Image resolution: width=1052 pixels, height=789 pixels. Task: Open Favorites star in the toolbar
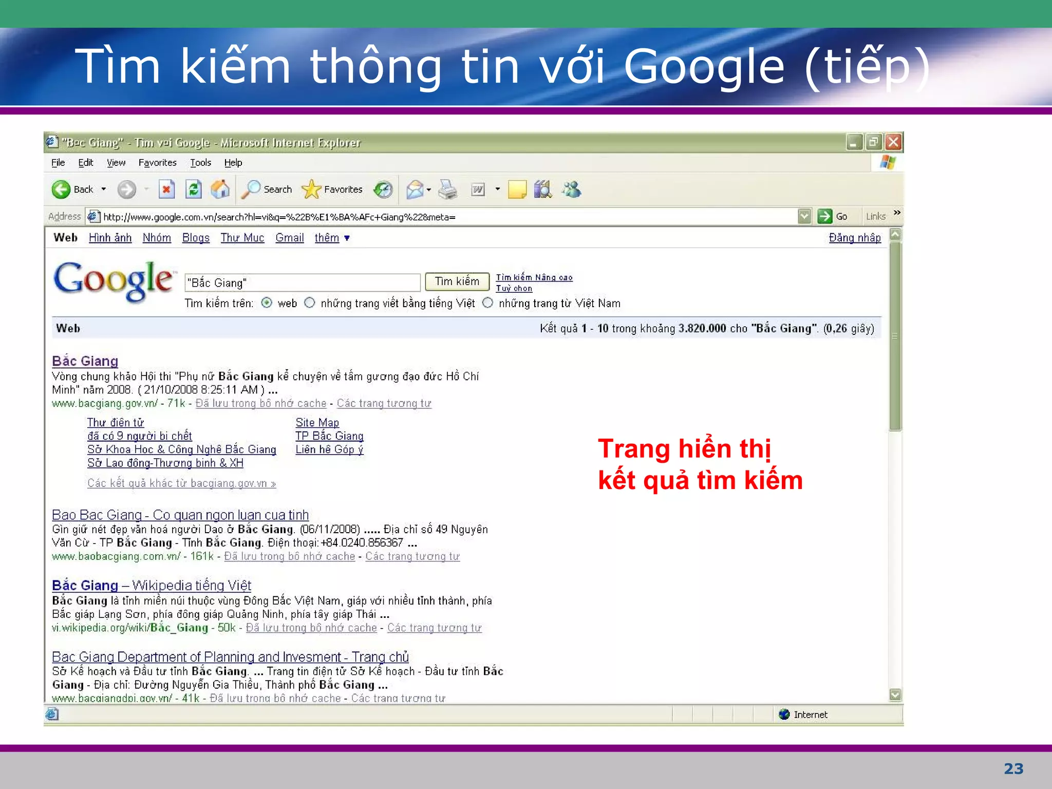[311, 190]
